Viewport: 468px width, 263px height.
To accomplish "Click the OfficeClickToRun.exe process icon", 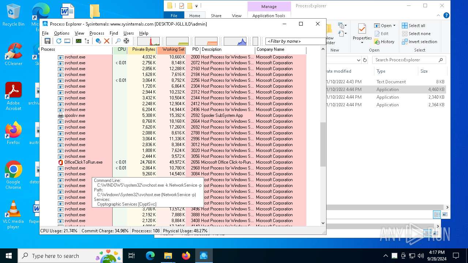I will tap(61, 162).
